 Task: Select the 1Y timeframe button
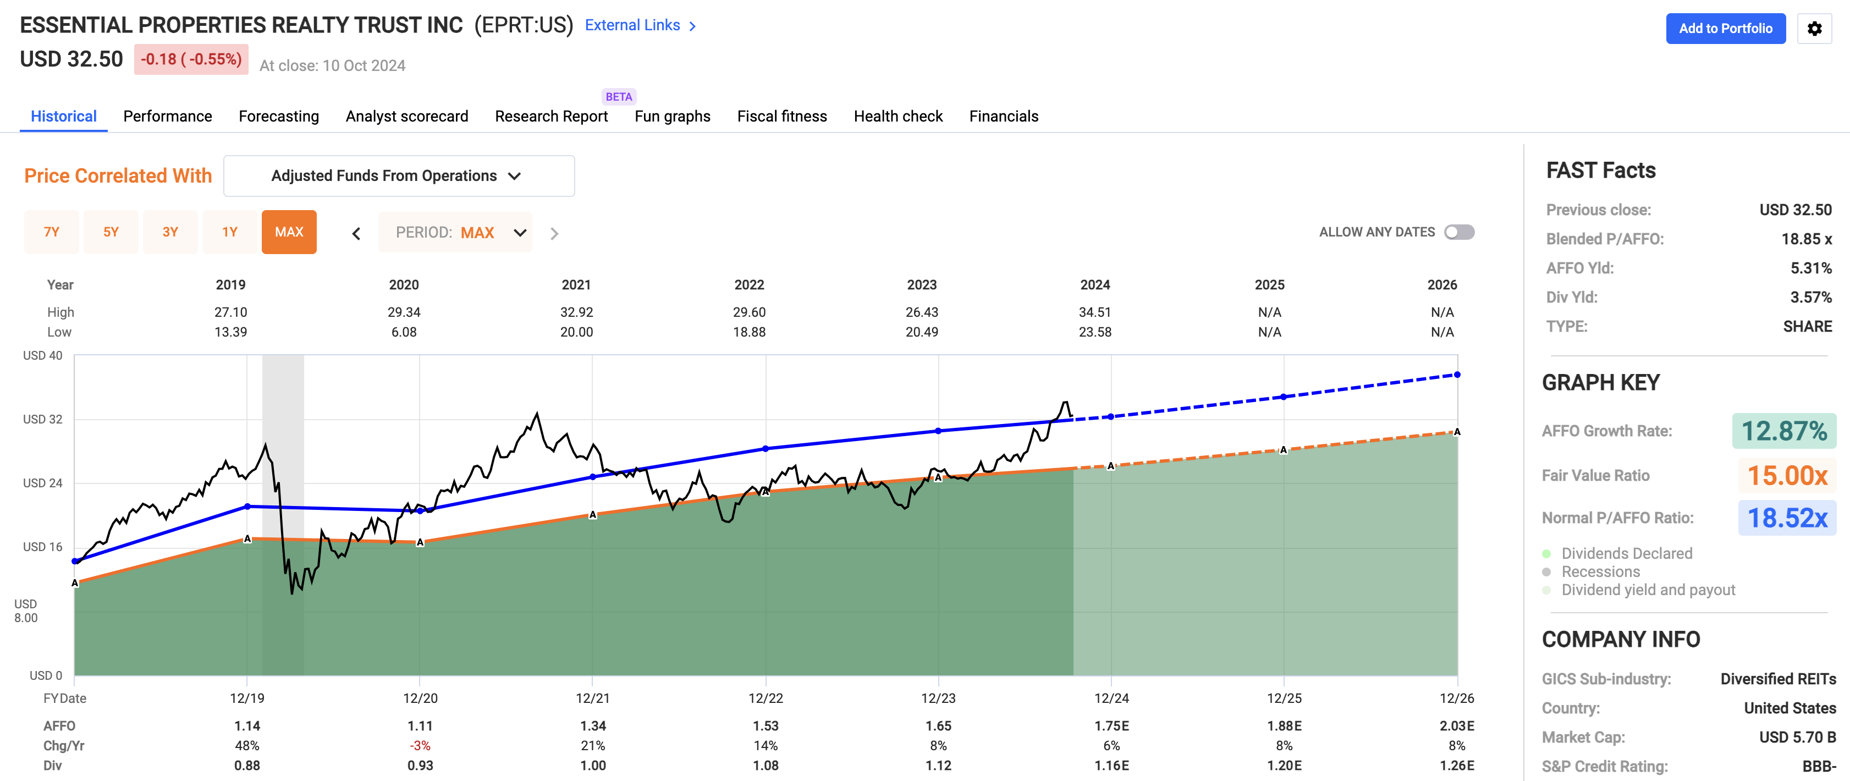point(230,232)
